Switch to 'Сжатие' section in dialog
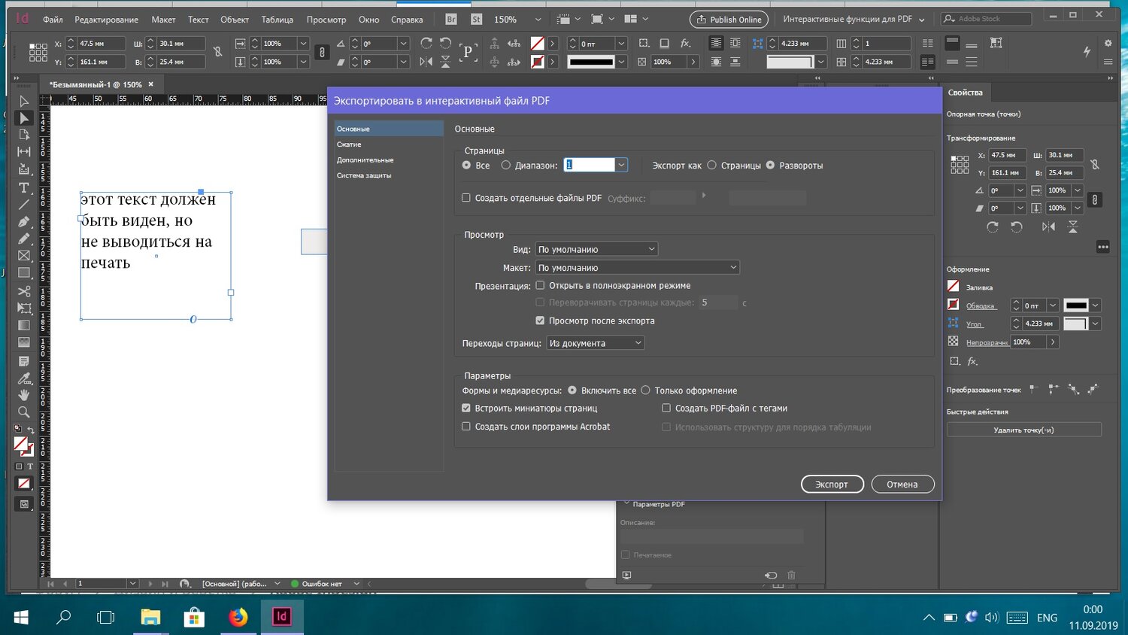The image size is (1128, 635). click(x=349, y=144)
